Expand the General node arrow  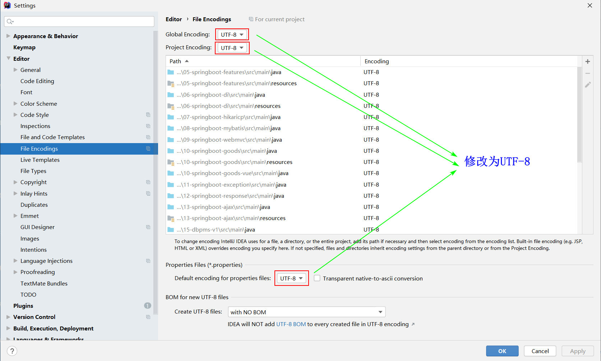click(15, 70)
